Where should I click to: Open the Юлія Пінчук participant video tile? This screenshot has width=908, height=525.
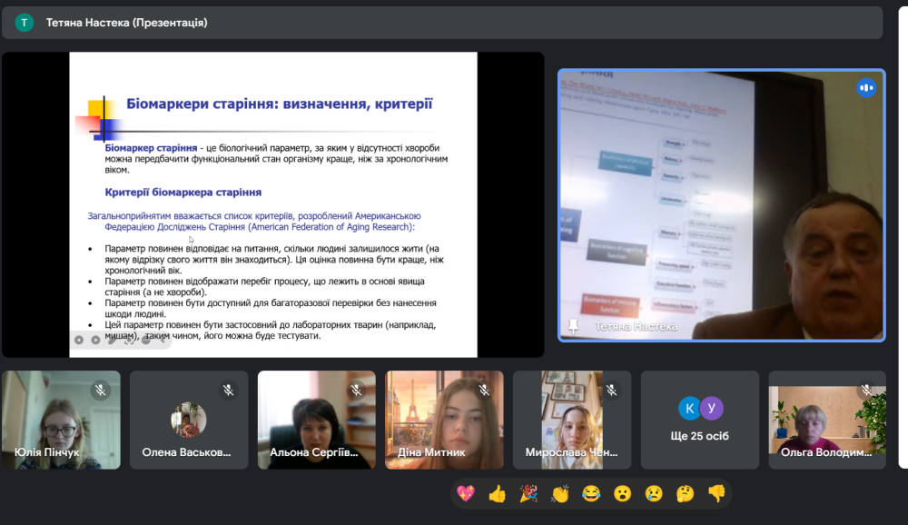[62, 421]
